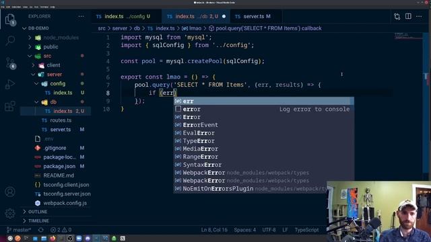Screen dimensions: 431x242
Task: Select 'error' log snippet suggestion
Action: tap(263, 109)
